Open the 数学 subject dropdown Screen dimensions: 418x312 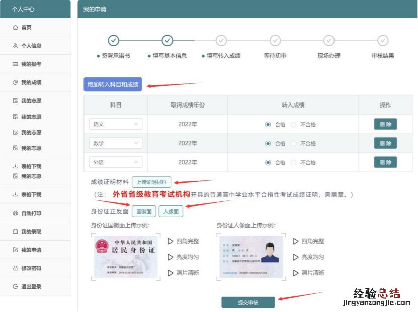[x=116, y=143]
